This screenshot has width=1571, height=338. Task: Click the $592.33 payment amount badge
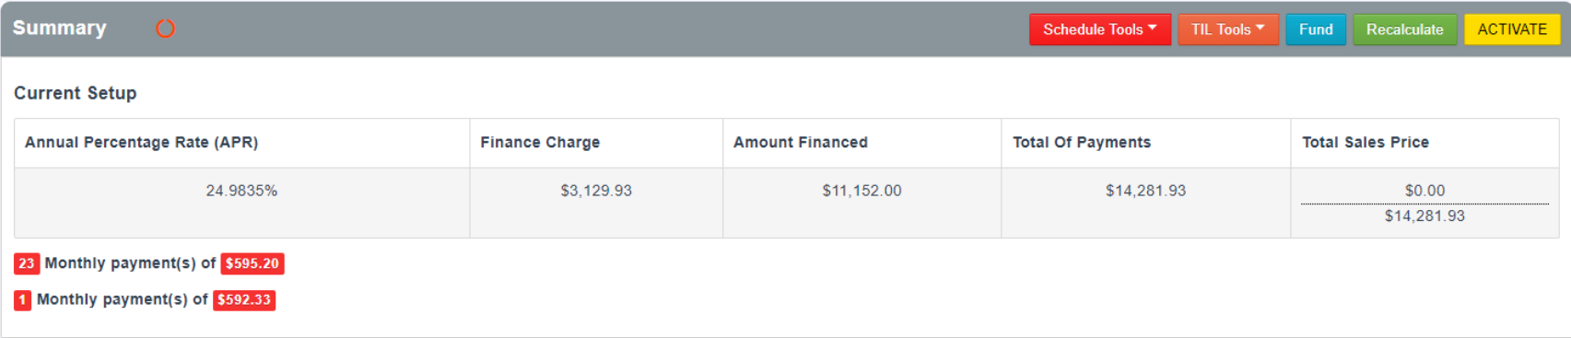pos(244,300)
